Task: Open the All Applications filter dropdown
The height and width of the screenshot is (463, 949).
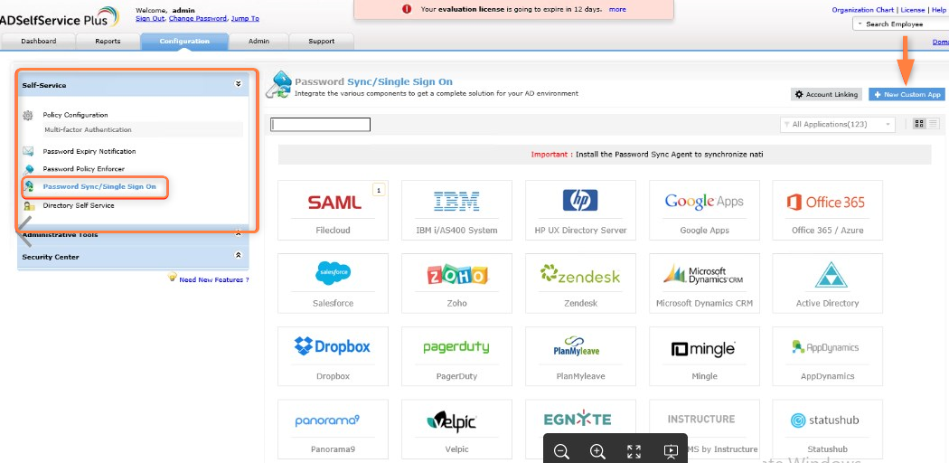Action: [837, 125]
